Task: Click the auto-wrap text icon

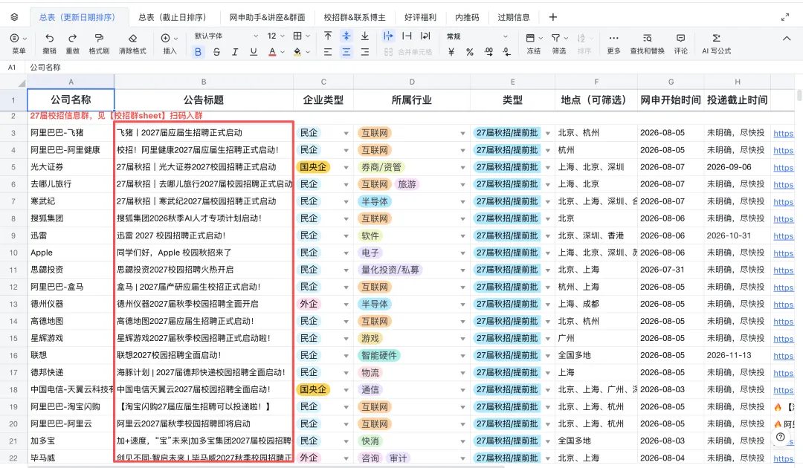Action: click(425, 36)
